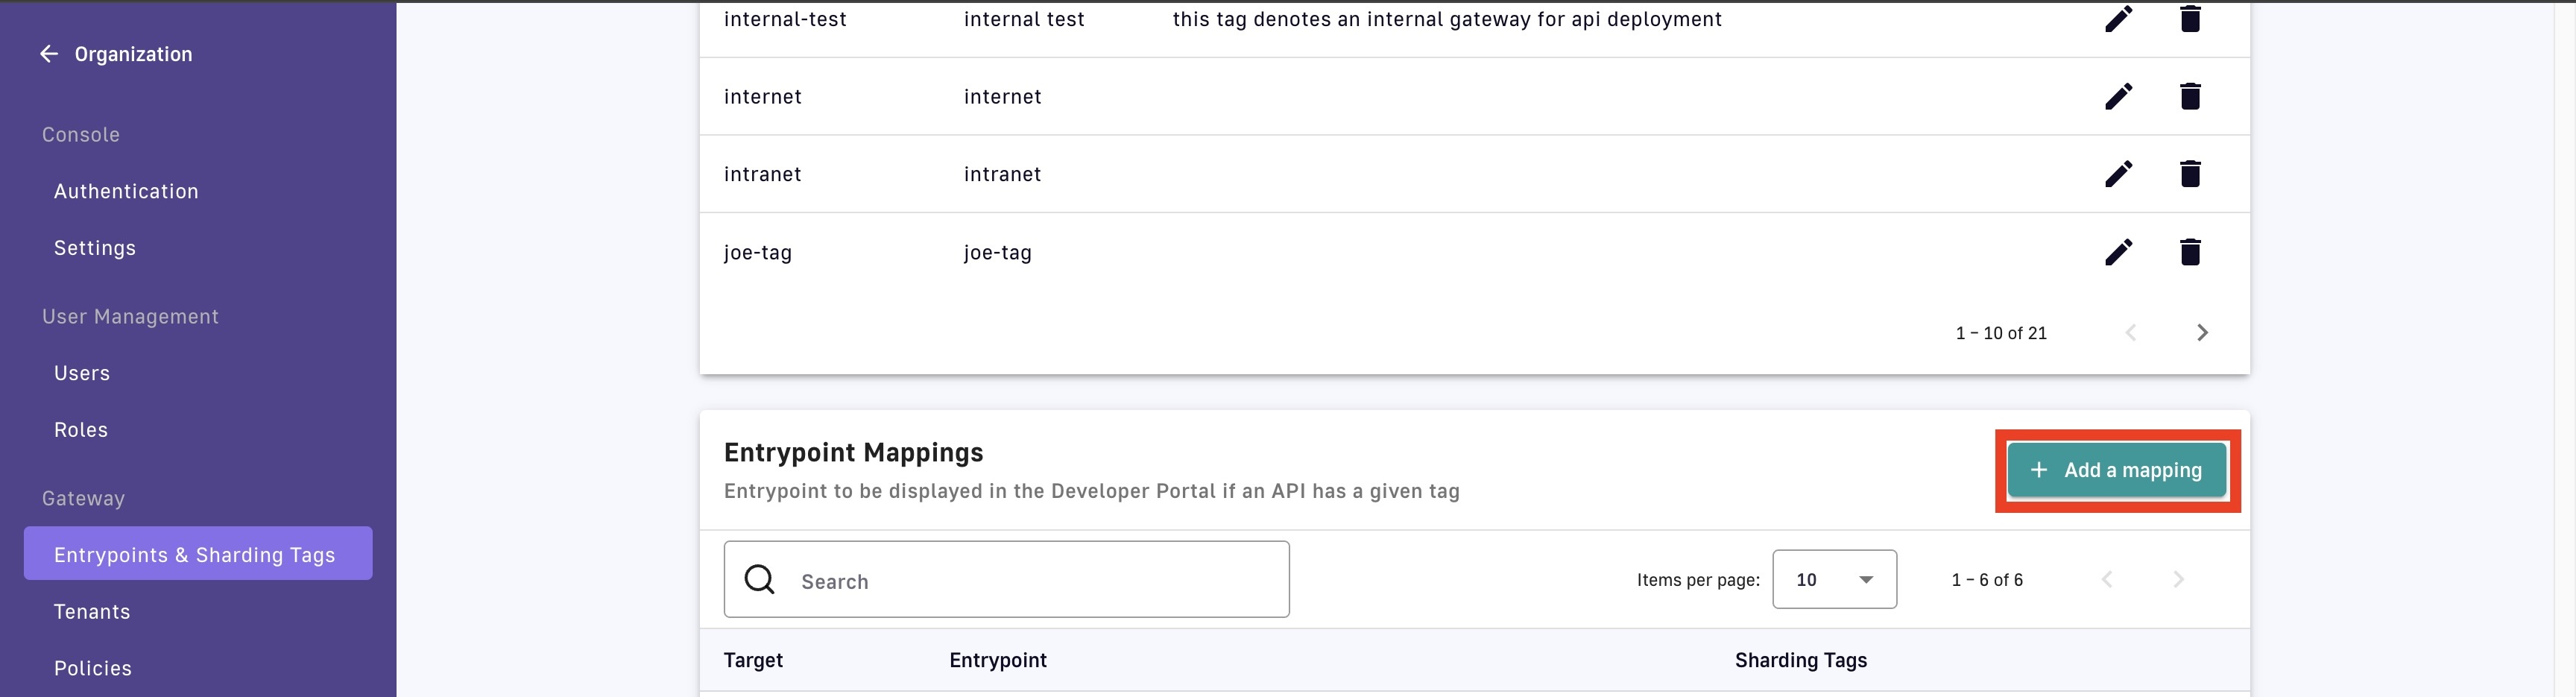
Task: Edit the joe-tag sharding tag
Action: (2118, 252)
